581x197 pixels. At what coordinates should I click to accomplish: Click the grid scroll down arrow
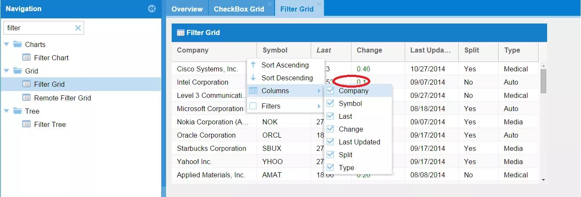click(x=543, y=180)
